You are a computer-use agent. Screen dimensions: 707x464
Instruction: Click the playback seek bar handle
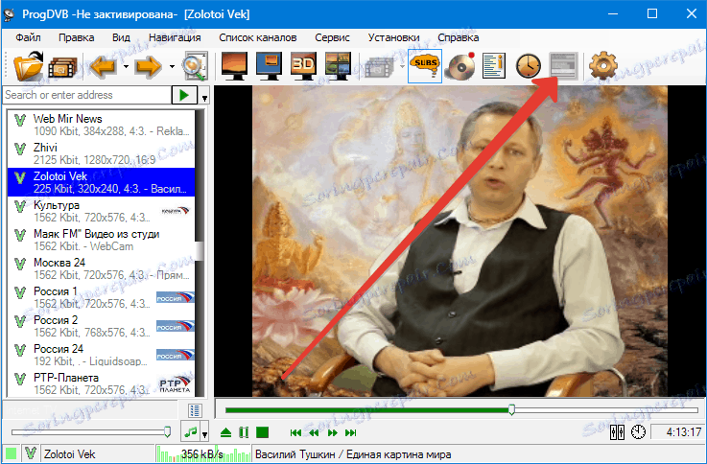pos(511,409)
